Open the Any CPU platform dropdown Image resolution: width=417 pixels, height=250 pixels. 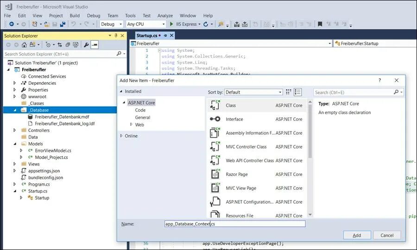tap(146, 24)
